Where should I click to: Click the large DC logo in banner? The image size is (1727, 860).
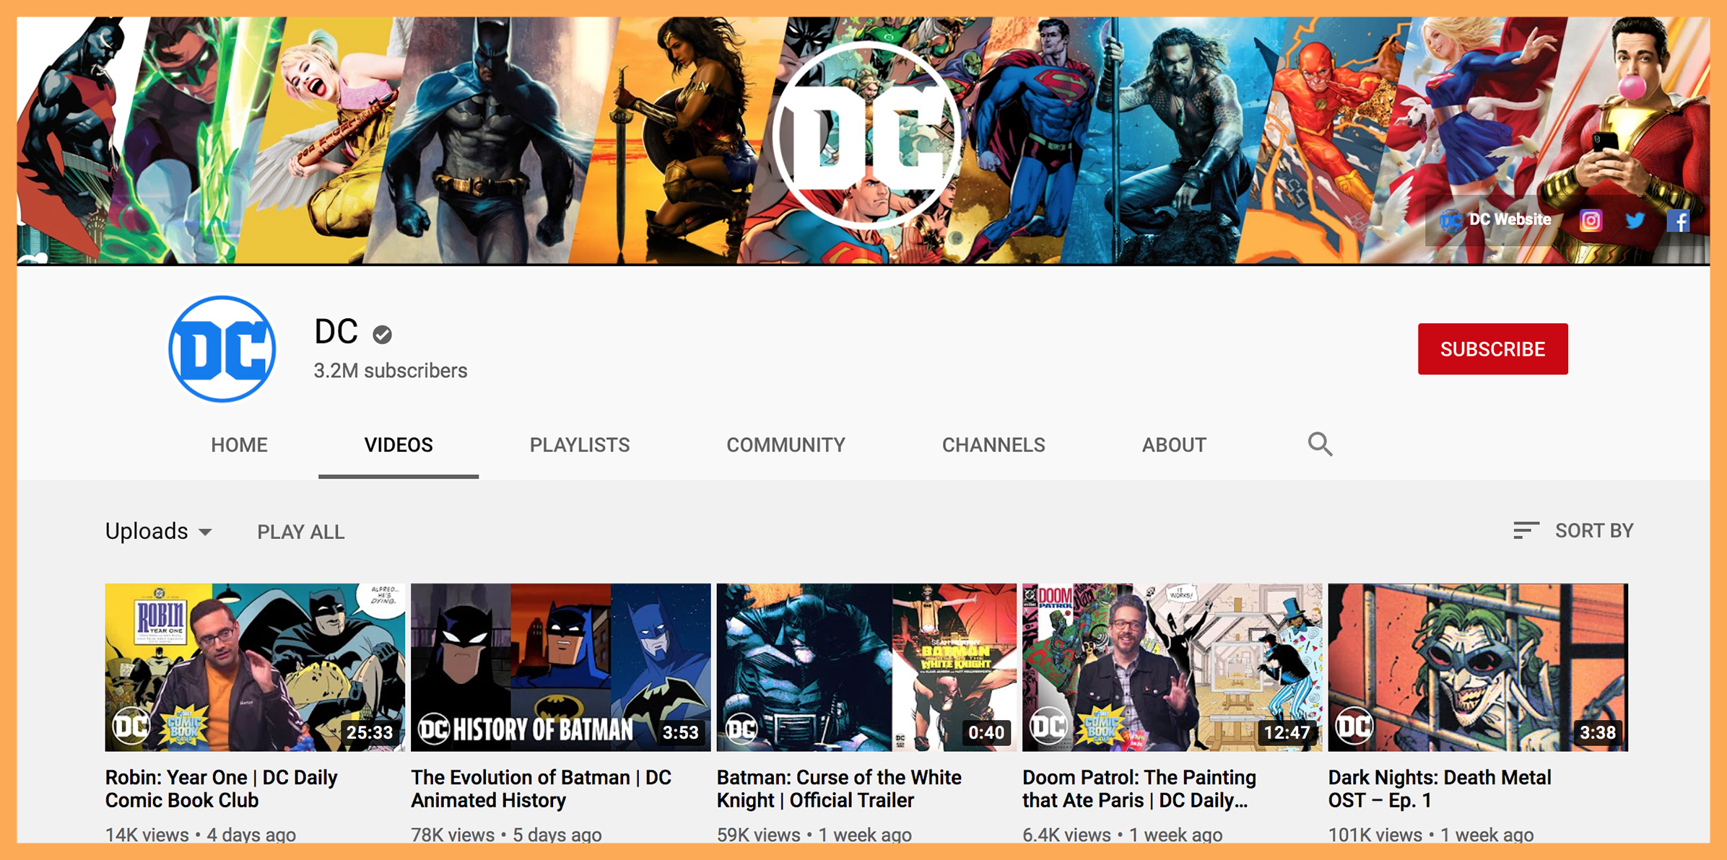[x=866, y=136]
